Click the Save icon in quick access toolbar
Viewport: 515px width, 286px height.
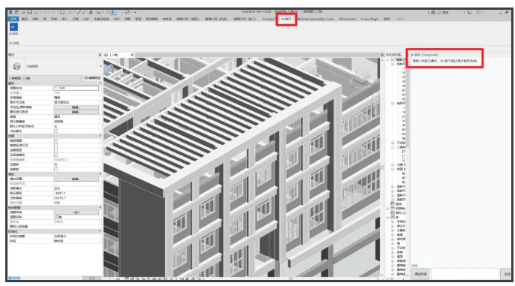coord(29,13)
